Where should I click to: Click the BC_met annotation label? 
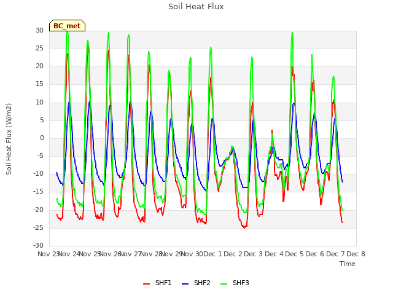pyautogui.click(x=67, y=26)
